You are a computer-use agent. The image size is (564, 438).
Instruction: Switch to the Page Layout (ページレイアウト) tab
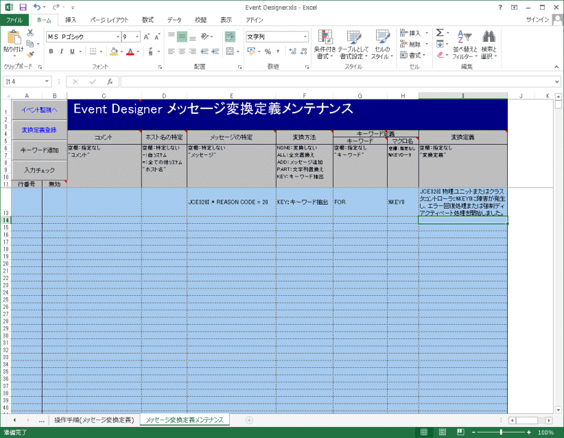pos(109,20)
